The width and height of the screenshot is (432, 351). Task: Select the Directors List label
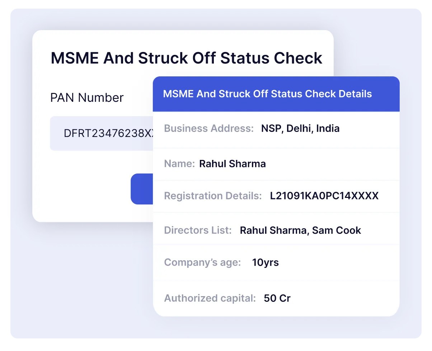click(x=198, y=230)
